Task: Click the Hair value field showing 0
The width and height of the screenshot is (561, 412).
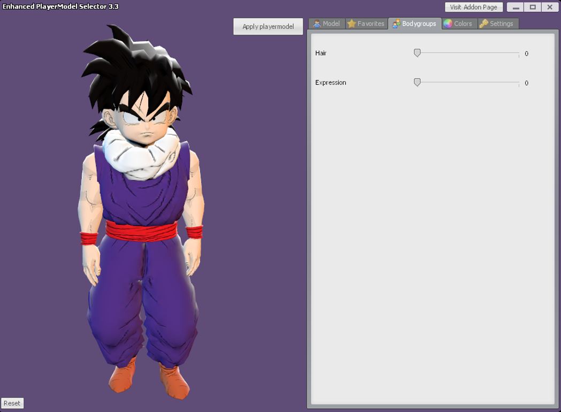Action: [x=527, y=54]
